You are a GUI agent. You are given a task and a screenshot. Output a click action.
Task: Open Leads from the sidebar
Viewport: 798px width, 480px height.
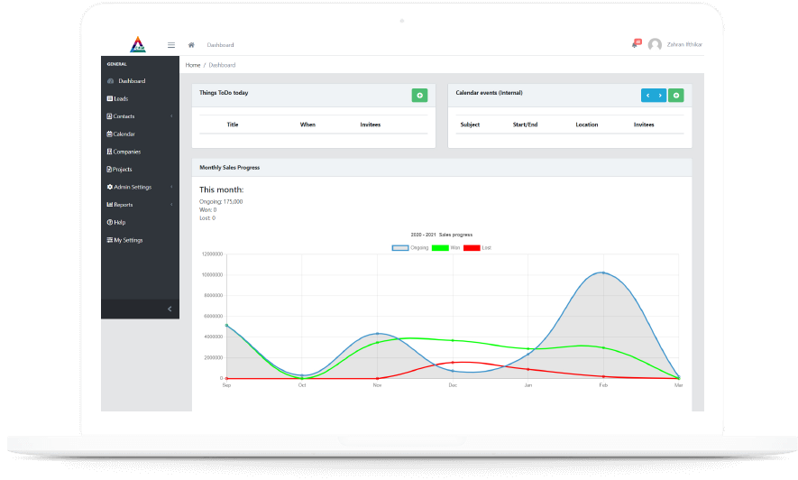pyautogui.click(x=121, y=98)
